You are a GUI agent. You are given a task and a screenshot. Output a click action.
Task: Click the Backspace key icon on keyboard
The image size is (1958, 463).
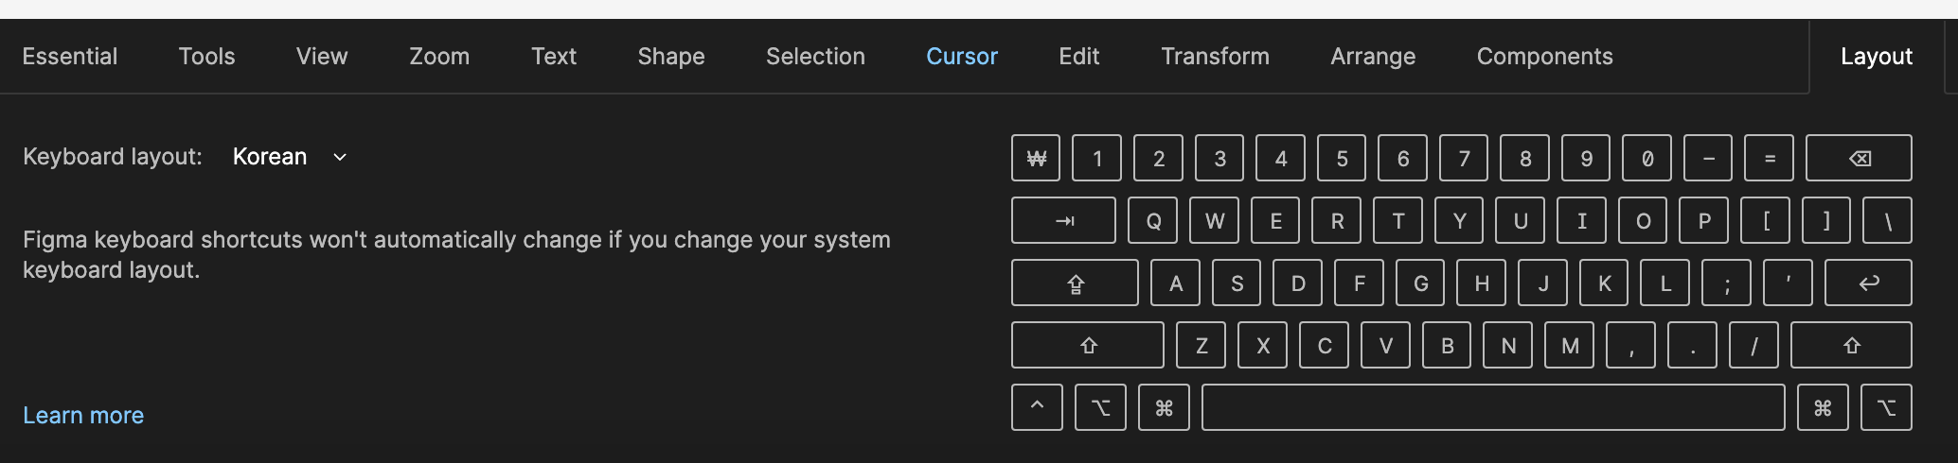click(x=1859, y=158)
